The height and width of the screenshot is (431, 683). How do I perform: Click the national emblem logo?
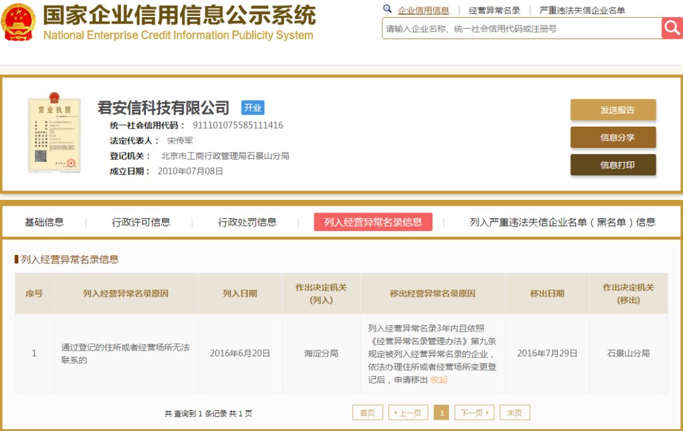click(20, 23)
